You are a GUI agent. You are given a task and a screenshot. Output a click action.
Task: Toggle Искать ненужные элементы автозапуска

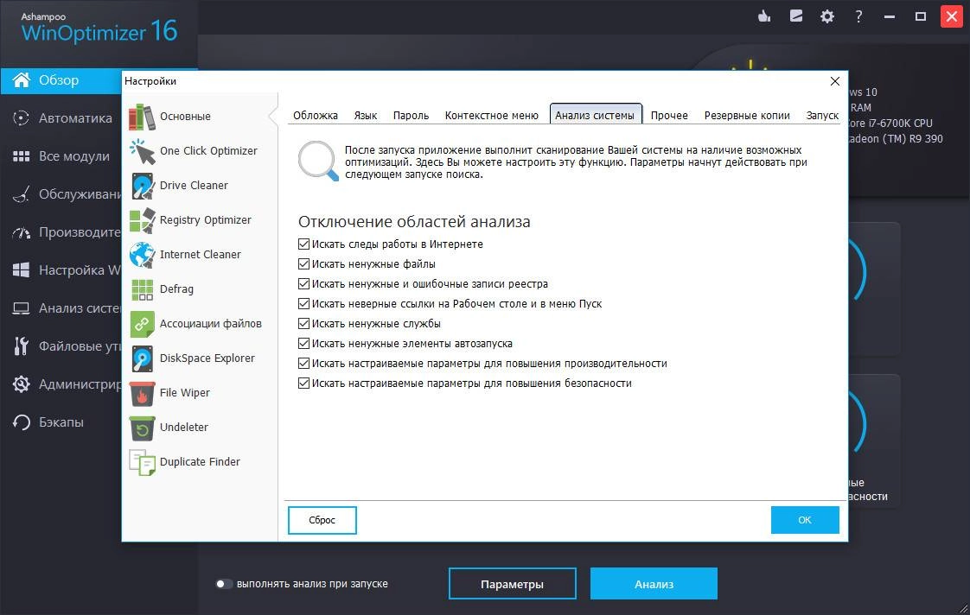click(303, 343)
